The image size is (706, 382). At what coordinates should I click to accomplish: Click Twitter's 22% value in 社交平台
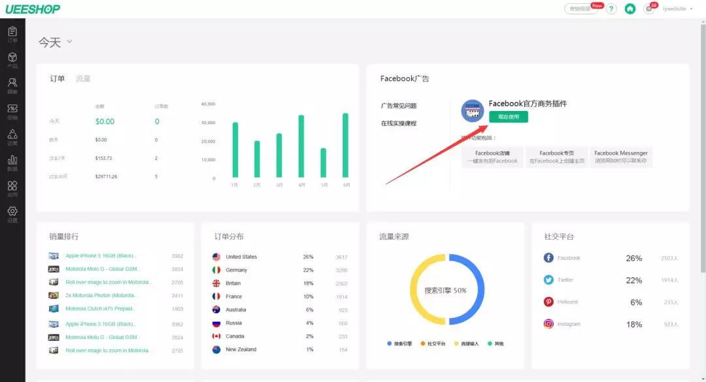pos(634,280)
